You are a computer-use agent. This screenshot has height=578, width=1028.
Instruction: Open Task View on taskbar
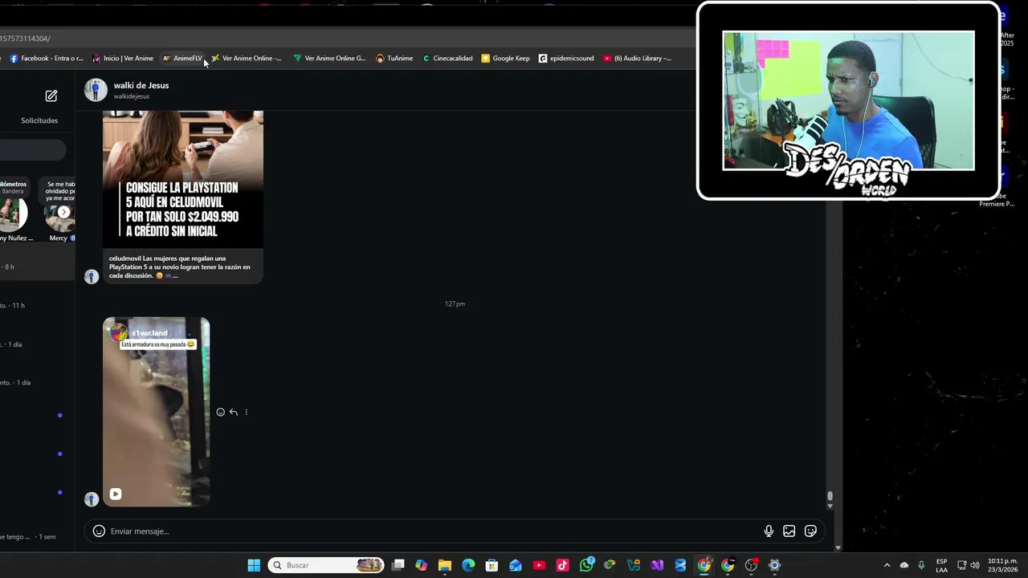[398, 565]
